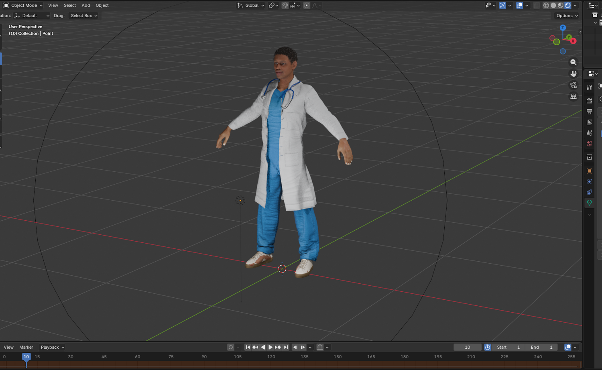Open the World properties tab (red globe)
The width and height of the screenshot is (602, 370).
(x=589, y=144)
